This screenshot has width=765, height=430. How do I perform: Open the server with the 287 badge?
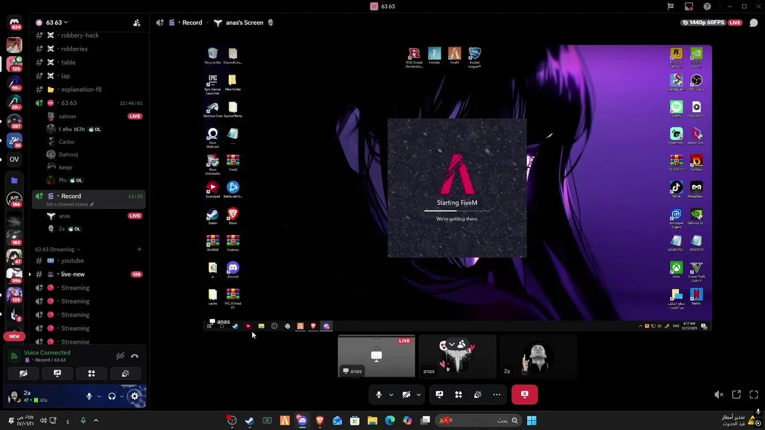pyautogui.click(x=14, y=121)
